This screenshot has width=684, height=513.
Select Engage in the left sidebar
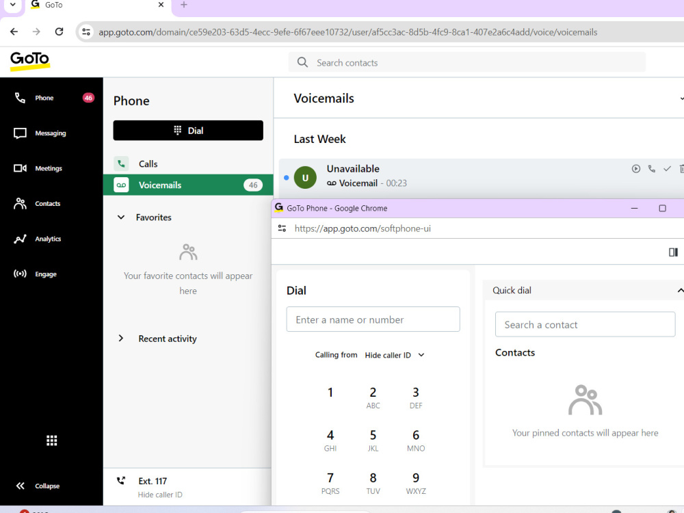51,274
